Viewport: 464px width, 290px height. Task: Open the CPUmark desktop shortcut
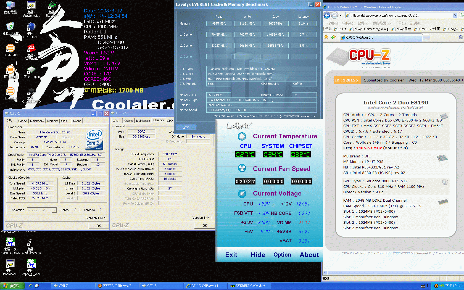pos(31,52)
